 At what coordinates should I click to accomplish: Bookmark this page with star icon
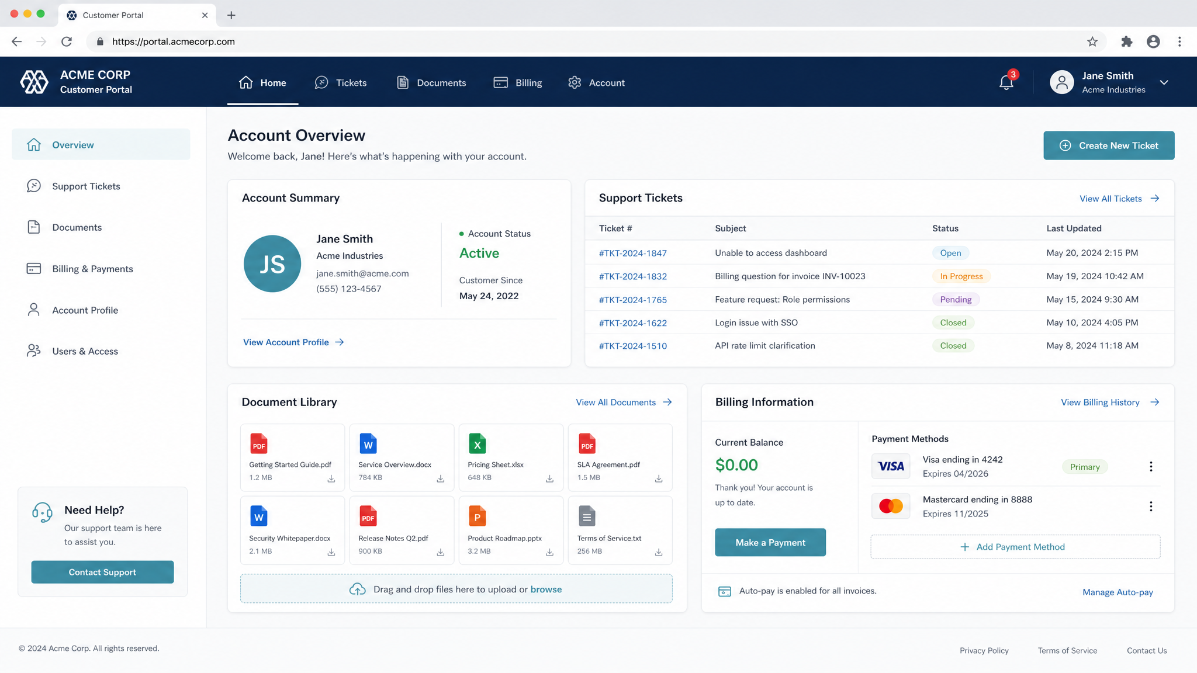[1092, 41]
